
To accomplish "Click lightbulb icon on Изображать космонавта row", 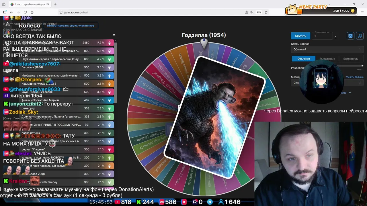I will click(109, 76).
